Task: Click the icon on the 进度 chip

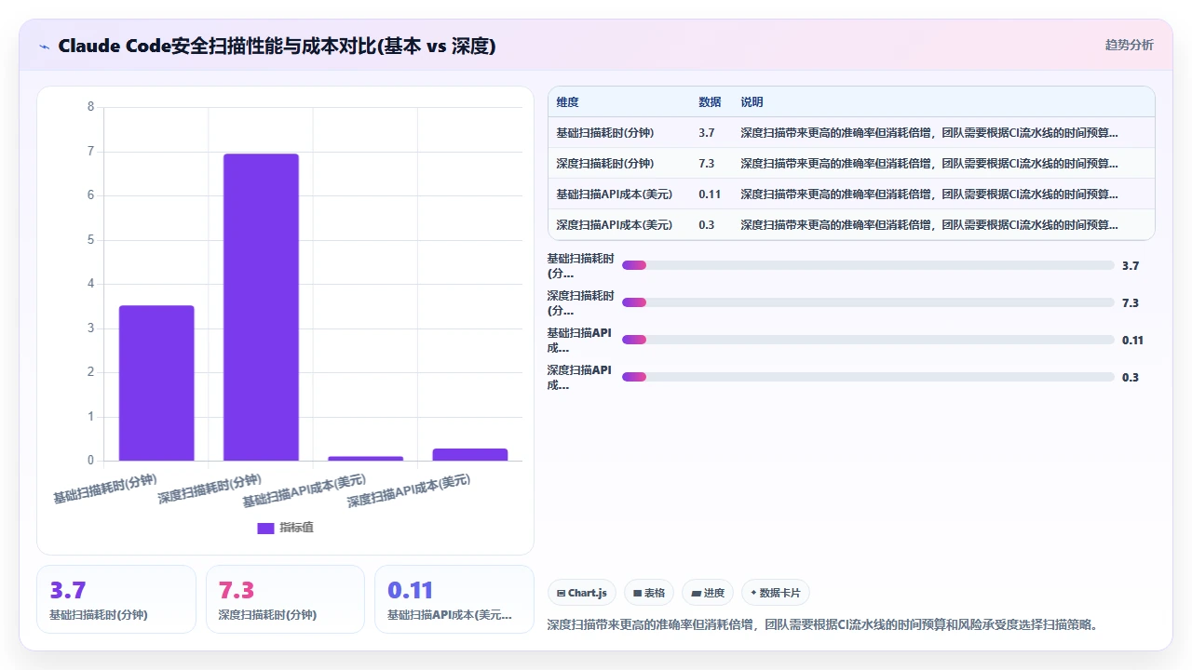Action: tap(696, 593)
